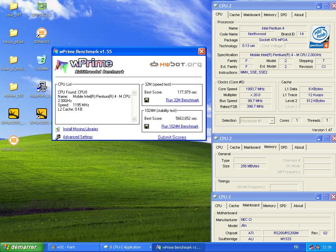Click the Core Speed value 1993.7 MHz

click(x=255, y=89)
